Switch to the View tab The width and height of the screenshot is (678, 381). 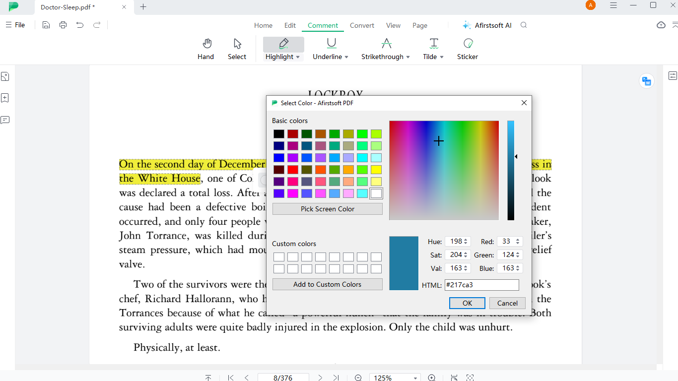pyautogui.click(x=393, y=25)
